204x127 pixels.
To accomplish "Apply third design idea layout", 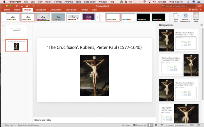I will pos(179,90).
